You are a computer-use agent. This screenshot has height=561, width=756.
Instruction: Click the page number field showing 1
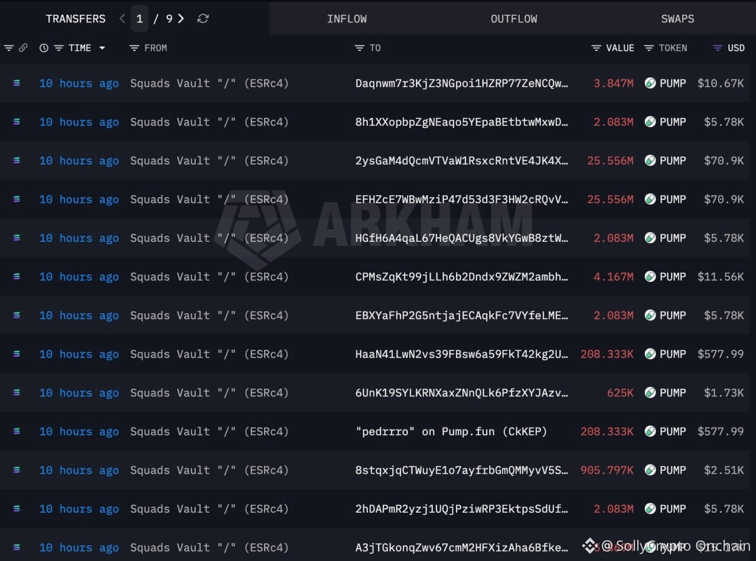point(139,19)
